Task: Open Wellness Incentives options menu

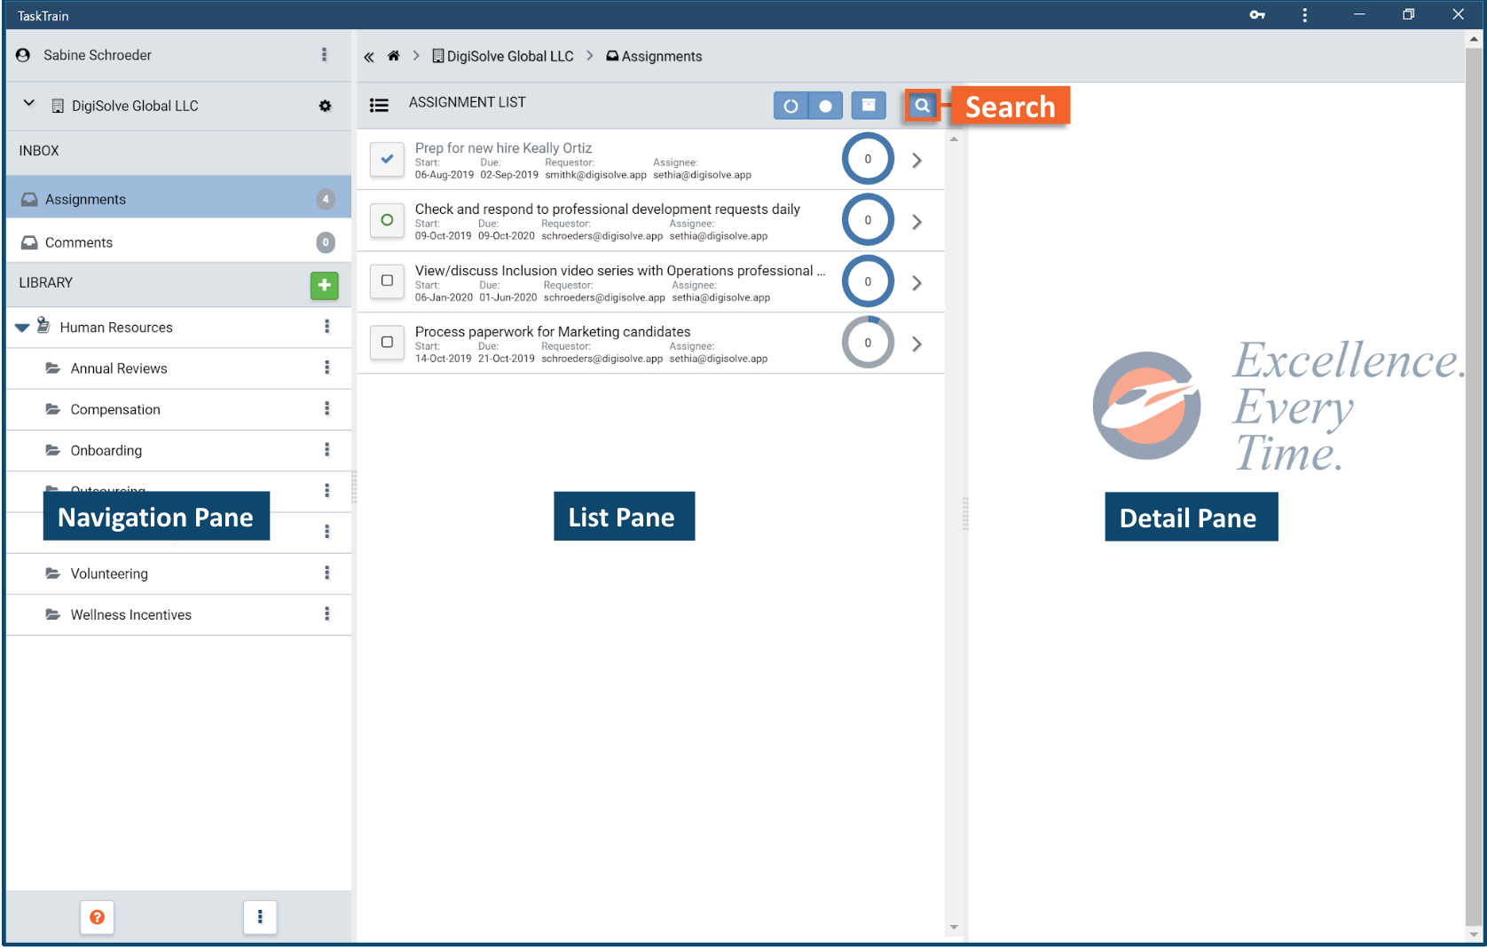Action: coord(327,613)
